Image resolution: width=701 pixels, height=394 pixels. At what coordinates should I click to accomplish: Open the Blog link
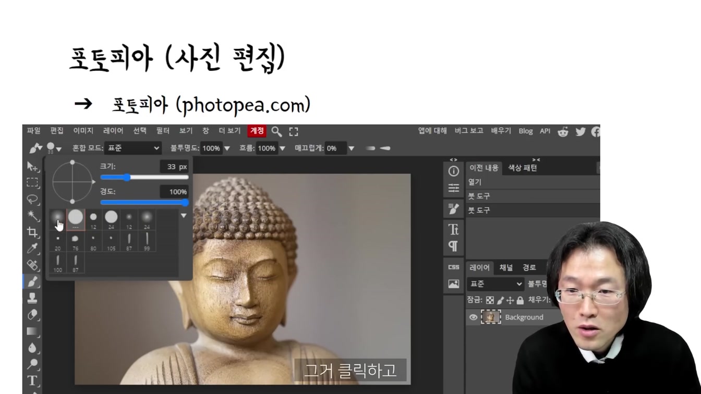tap(526, 131)
